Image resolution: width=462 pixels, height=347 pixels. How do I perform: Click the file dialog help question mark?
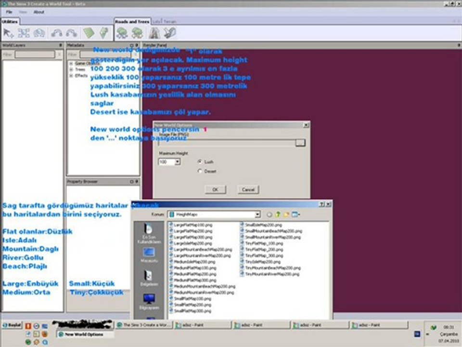322,204
